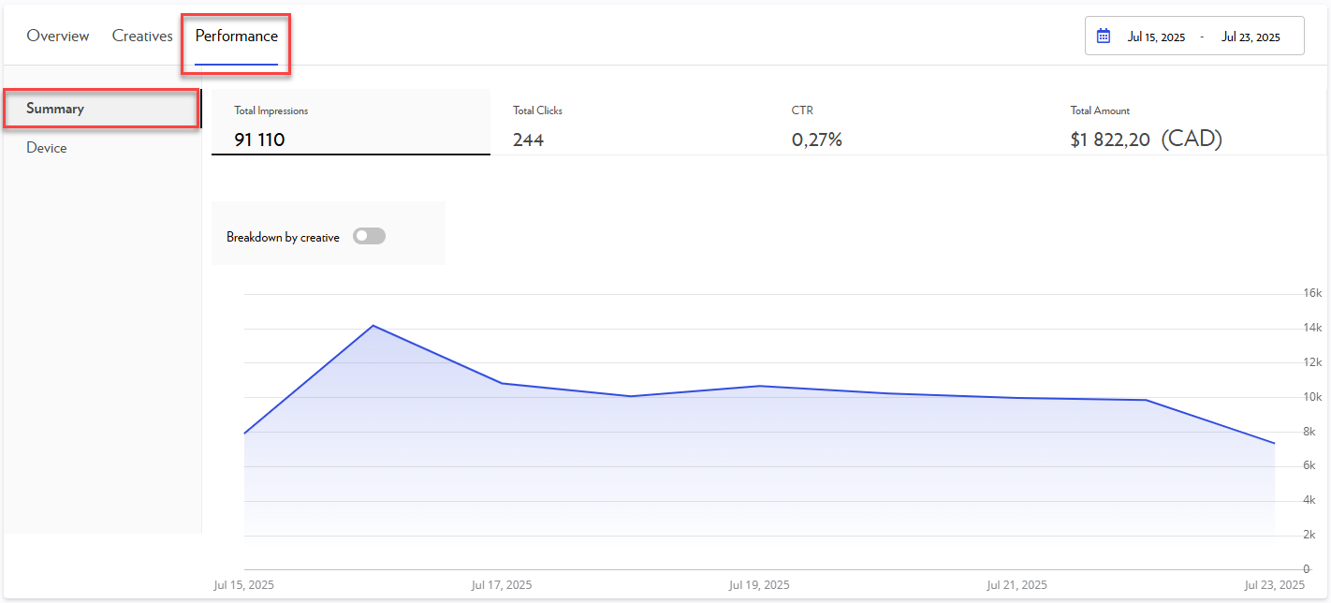Viewport: 1331px width, 603px height.
Task: Edit the start date Jul 15, 2025
Action: (x=1156, y=37)
